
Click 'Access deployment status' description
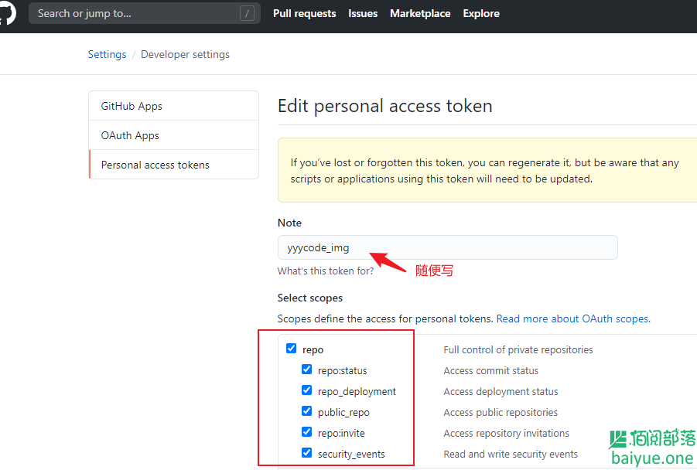click(501, 391)
